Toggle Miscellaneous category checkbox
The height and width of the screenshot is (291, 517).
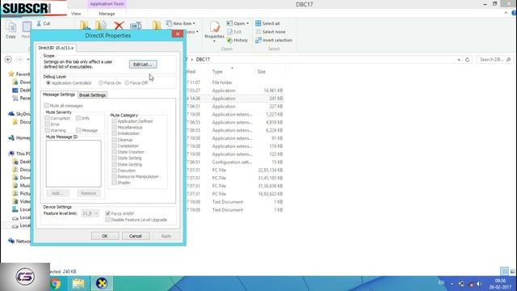pos(115,128)
